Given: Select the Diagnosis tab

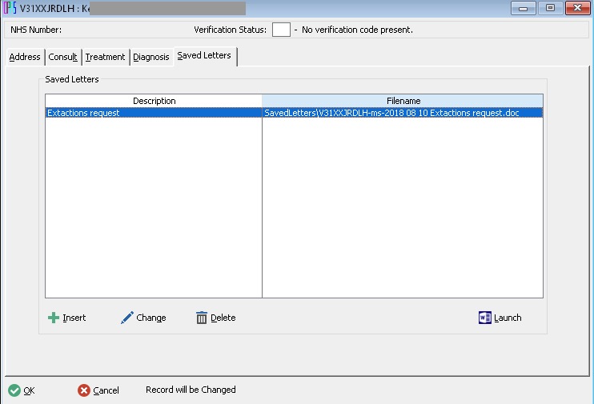Looking at the screenshot, I should [151, 57].
